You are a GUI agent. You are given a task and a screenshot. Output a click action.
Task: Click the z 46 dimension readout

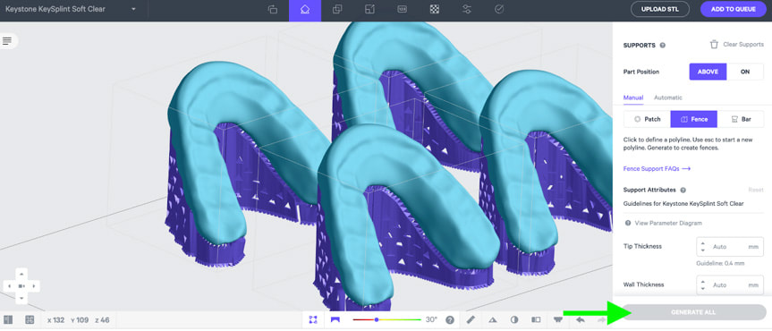101,320
